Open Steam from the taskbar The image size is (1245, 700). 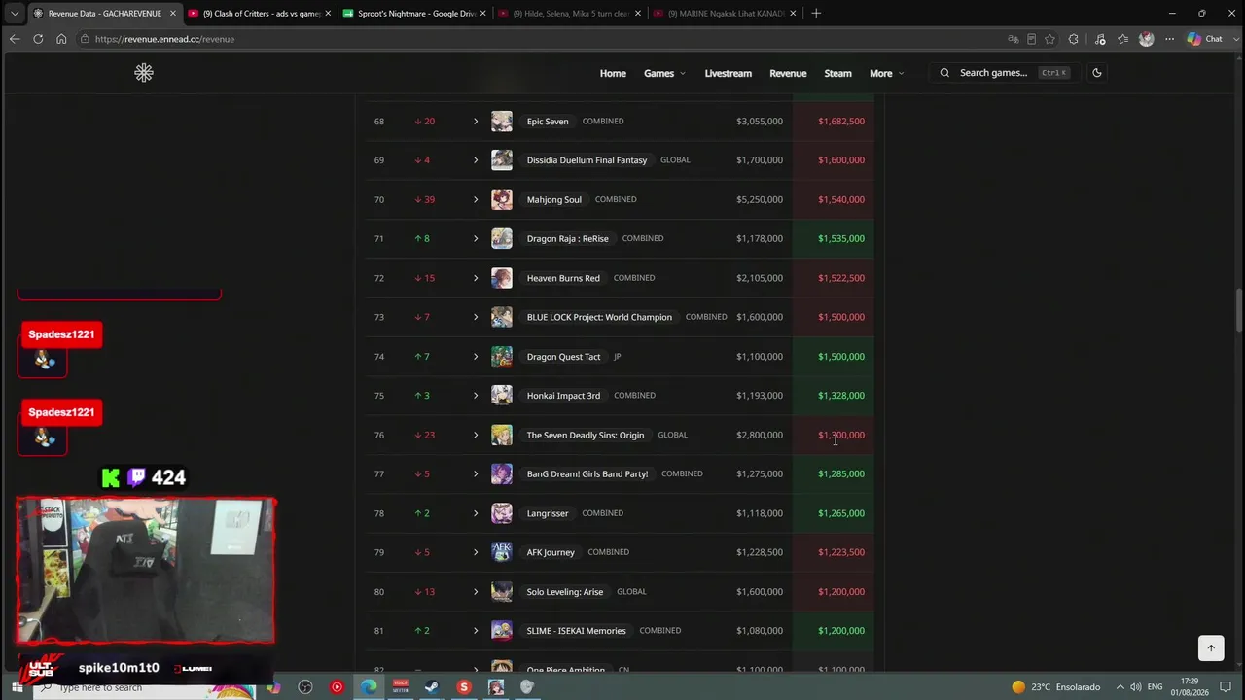coord(432,687)
